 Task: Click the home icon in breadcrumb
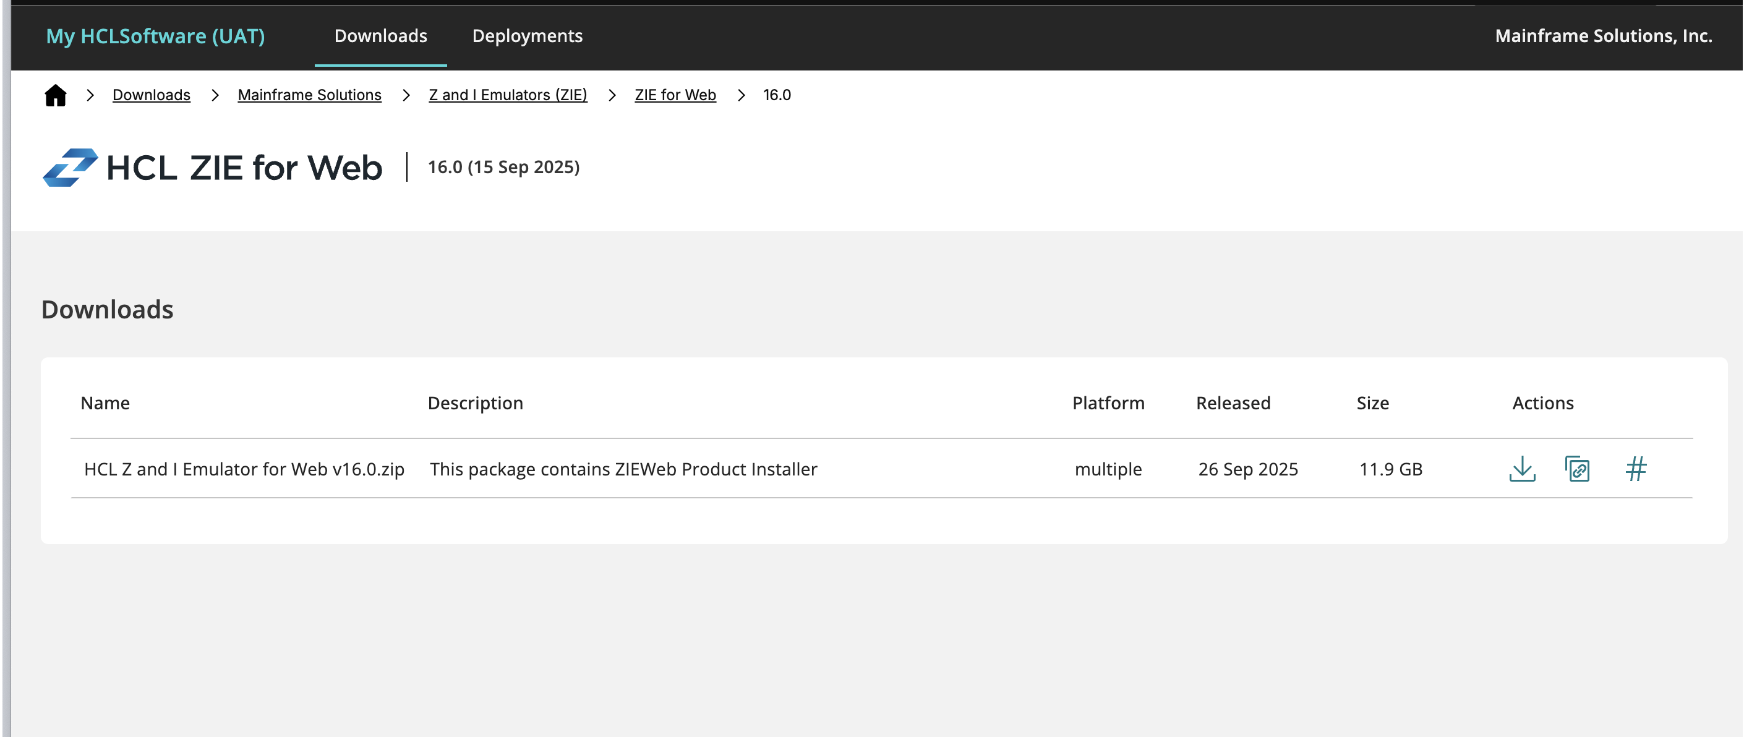56,95
